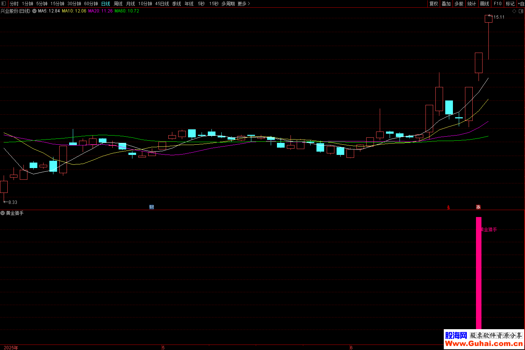Click the month 6 time axis marker
Image resolution: width=525 pixels, height=350 pixels.
[x=351, y=347]
